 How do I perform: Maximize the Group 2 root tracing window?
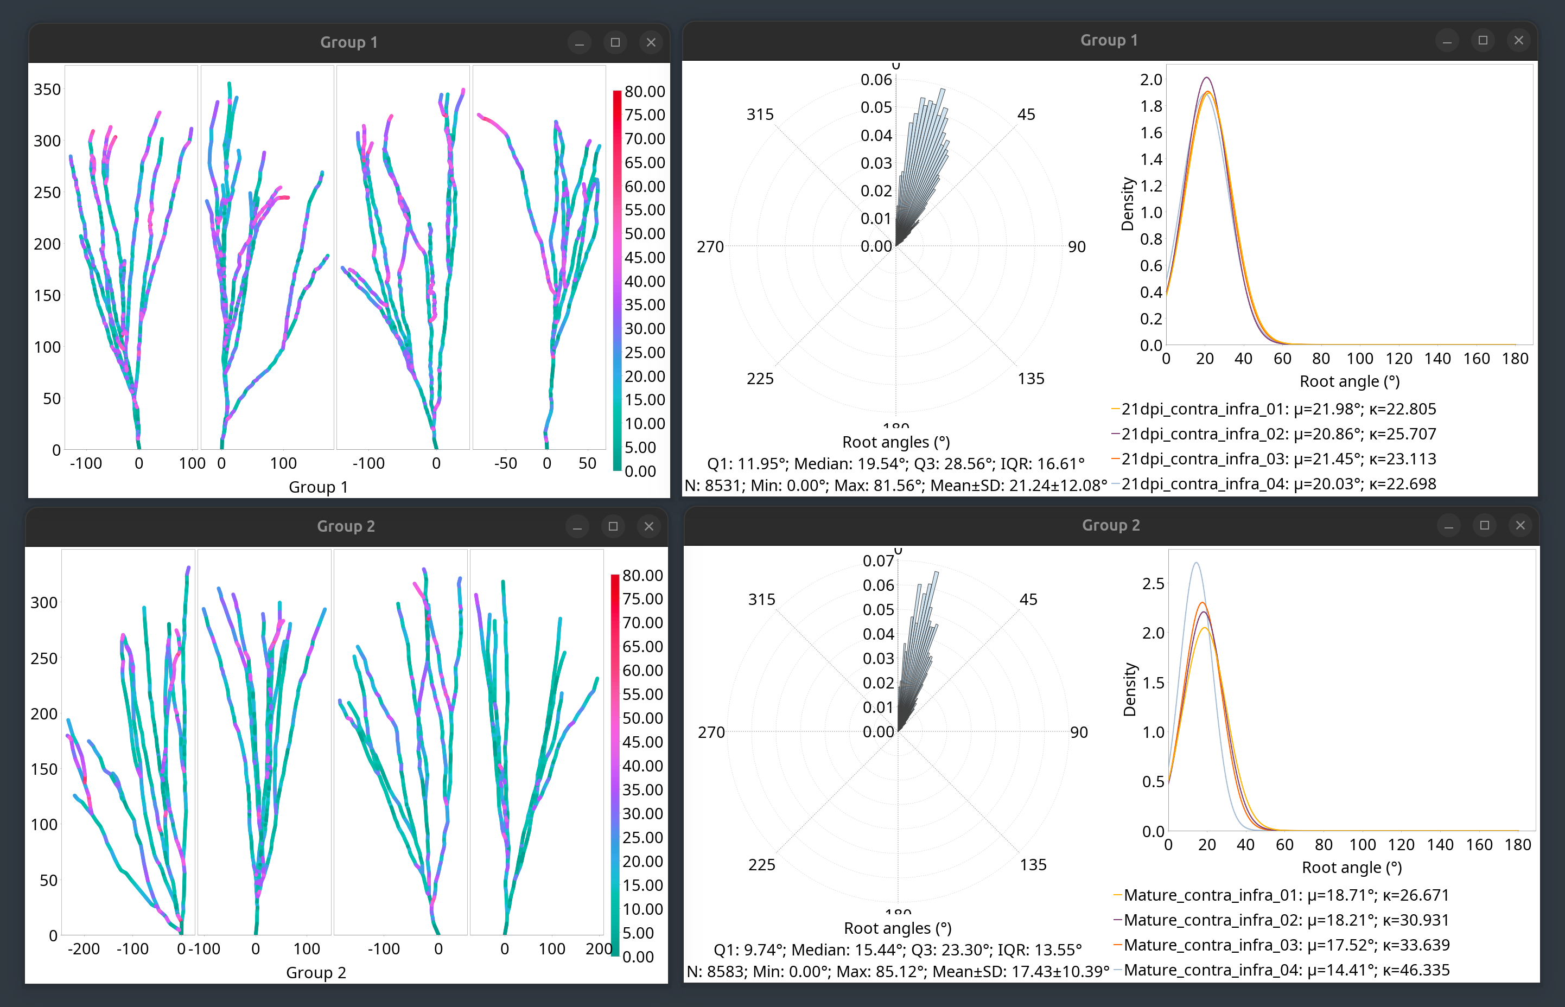coord(613,526)
